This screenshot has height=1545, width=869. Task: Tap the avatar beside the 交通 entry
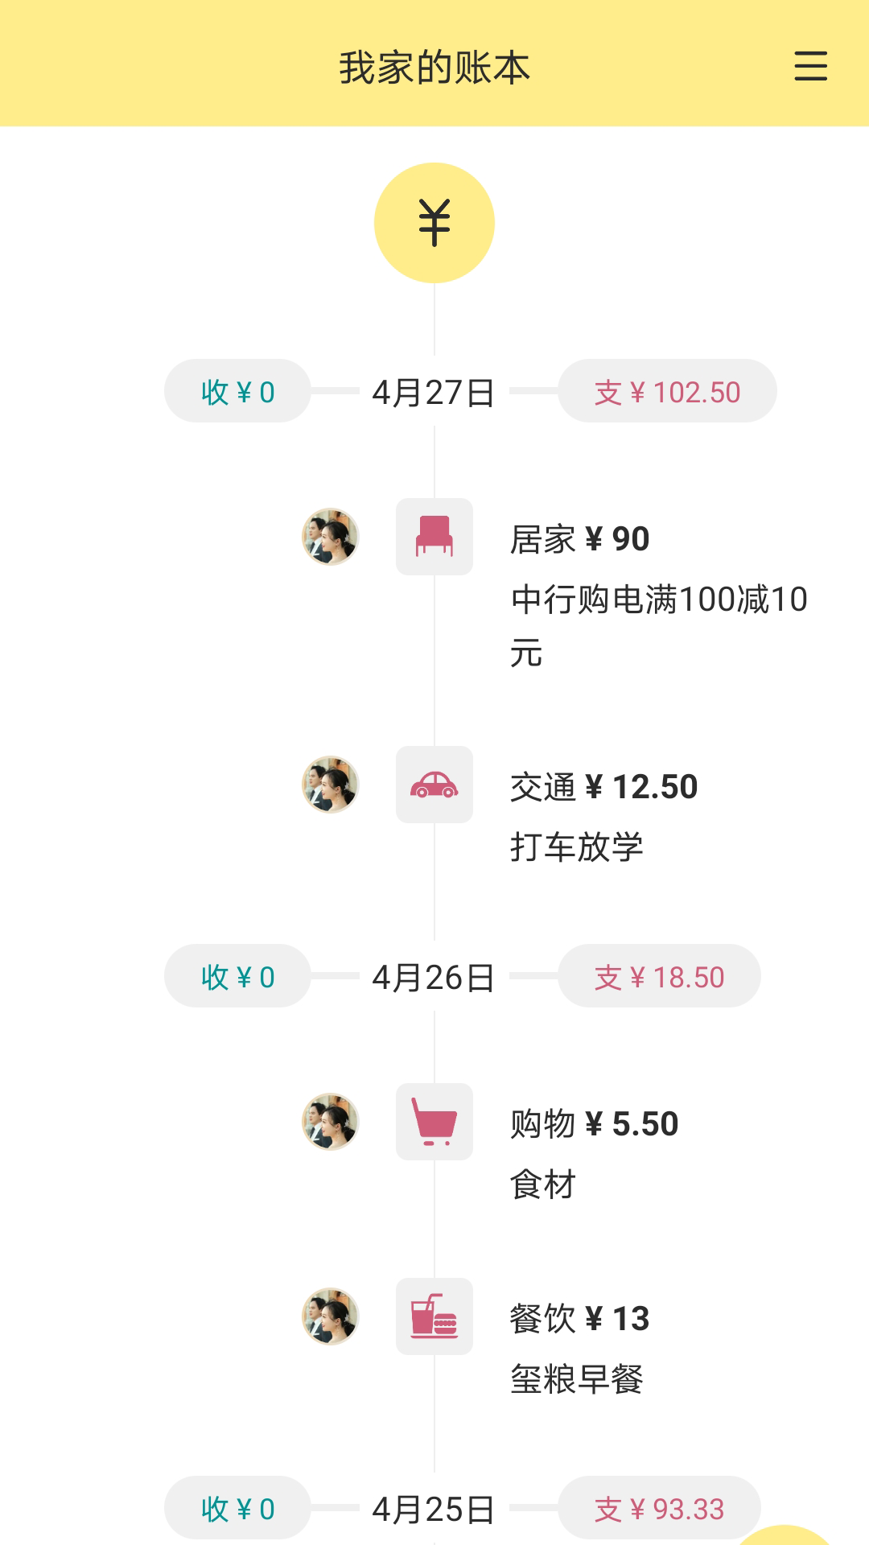(330, 785)
